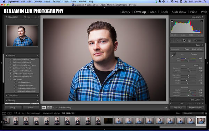This screenshot has height=131, width=209.
Task: Open the Apple menu
Action: pyautogui.click(x=4, y=1)
